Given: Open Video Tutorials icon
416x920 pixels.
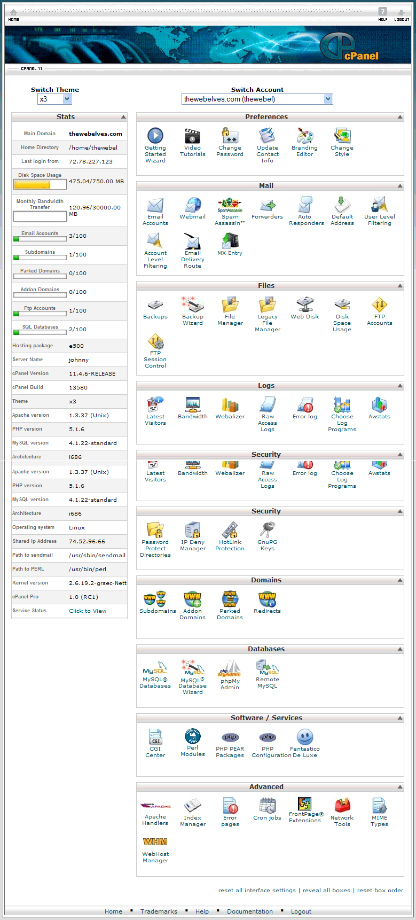Looking at the screenshot, I should pos(193,142).
